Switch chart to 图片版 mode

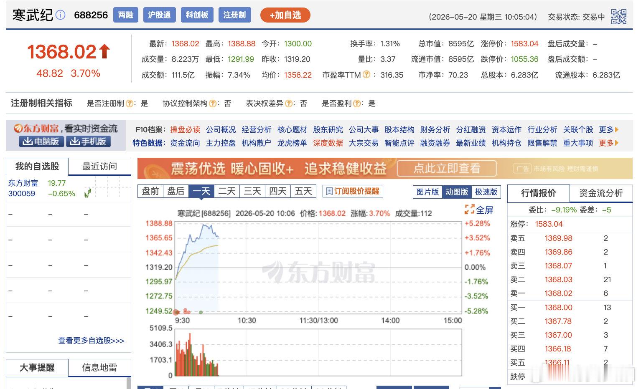427,192
